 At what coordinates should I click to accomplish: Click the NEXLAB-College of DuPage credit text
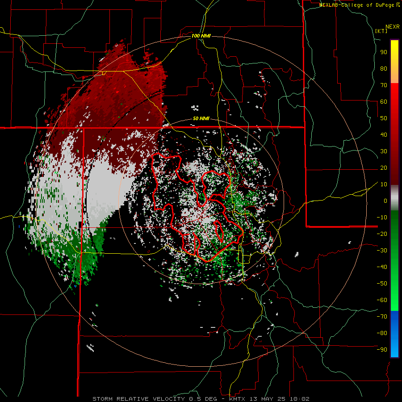[359, 5]
